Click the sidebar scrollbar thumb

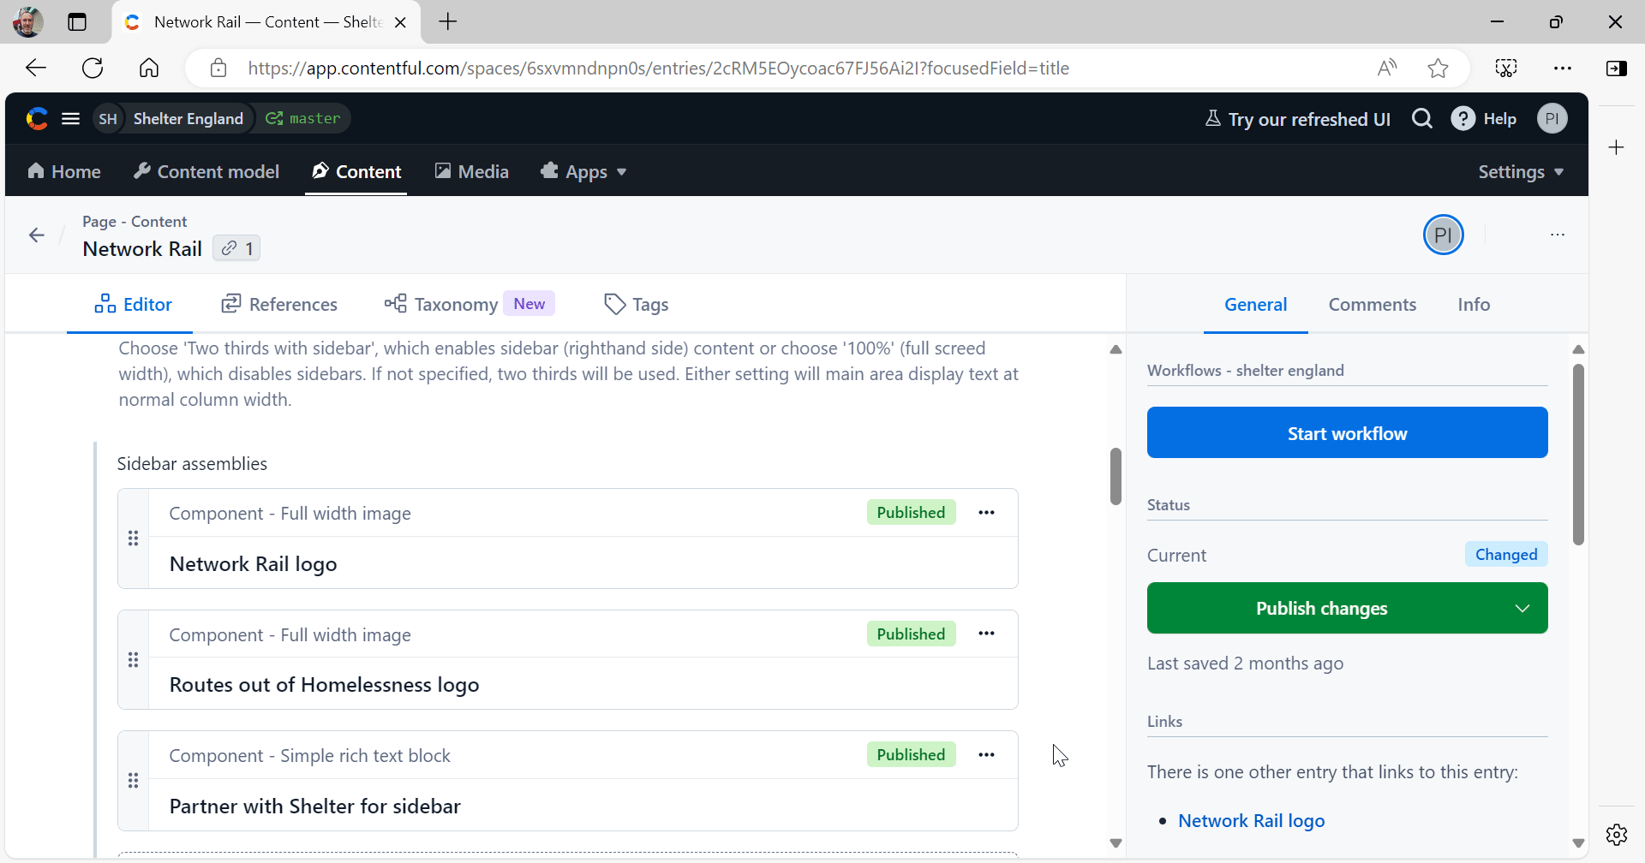(1578, 454)
